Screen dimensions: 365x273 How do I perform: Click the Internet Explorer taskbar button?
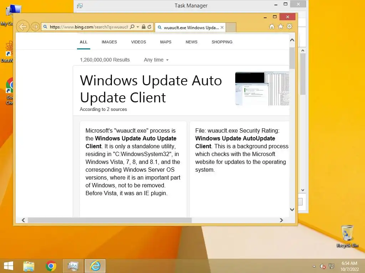95,266
